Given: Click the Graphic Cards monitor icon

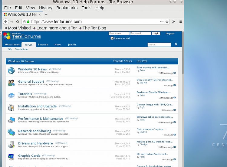Looking at the screenshot, I should click(x=11, y=157).
